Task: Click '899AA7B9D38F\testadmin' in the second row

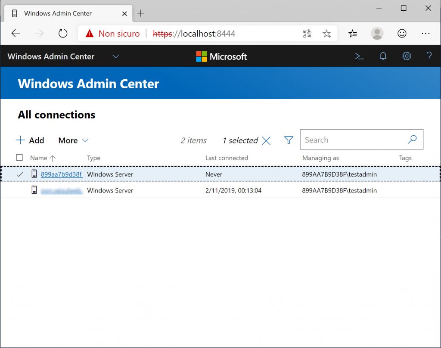Action: coord(339,190)
